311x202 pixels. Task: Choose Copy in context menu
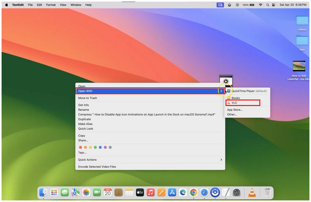(150, 136)
